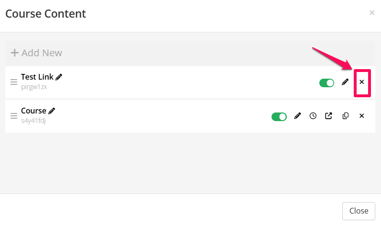This screenshot has height=225, width=381.
Task: Grab the Course drag handle
Action: click(x=14, y=116)
